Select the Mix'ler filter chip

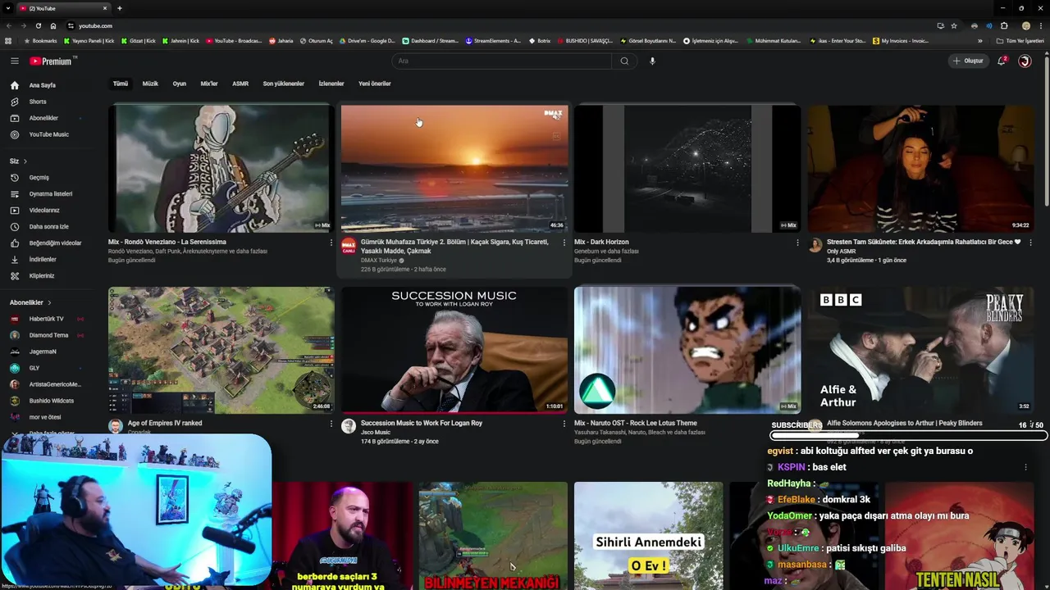(209, 84)
